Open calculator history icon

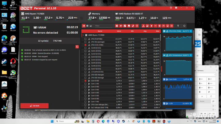coord(199,35)
